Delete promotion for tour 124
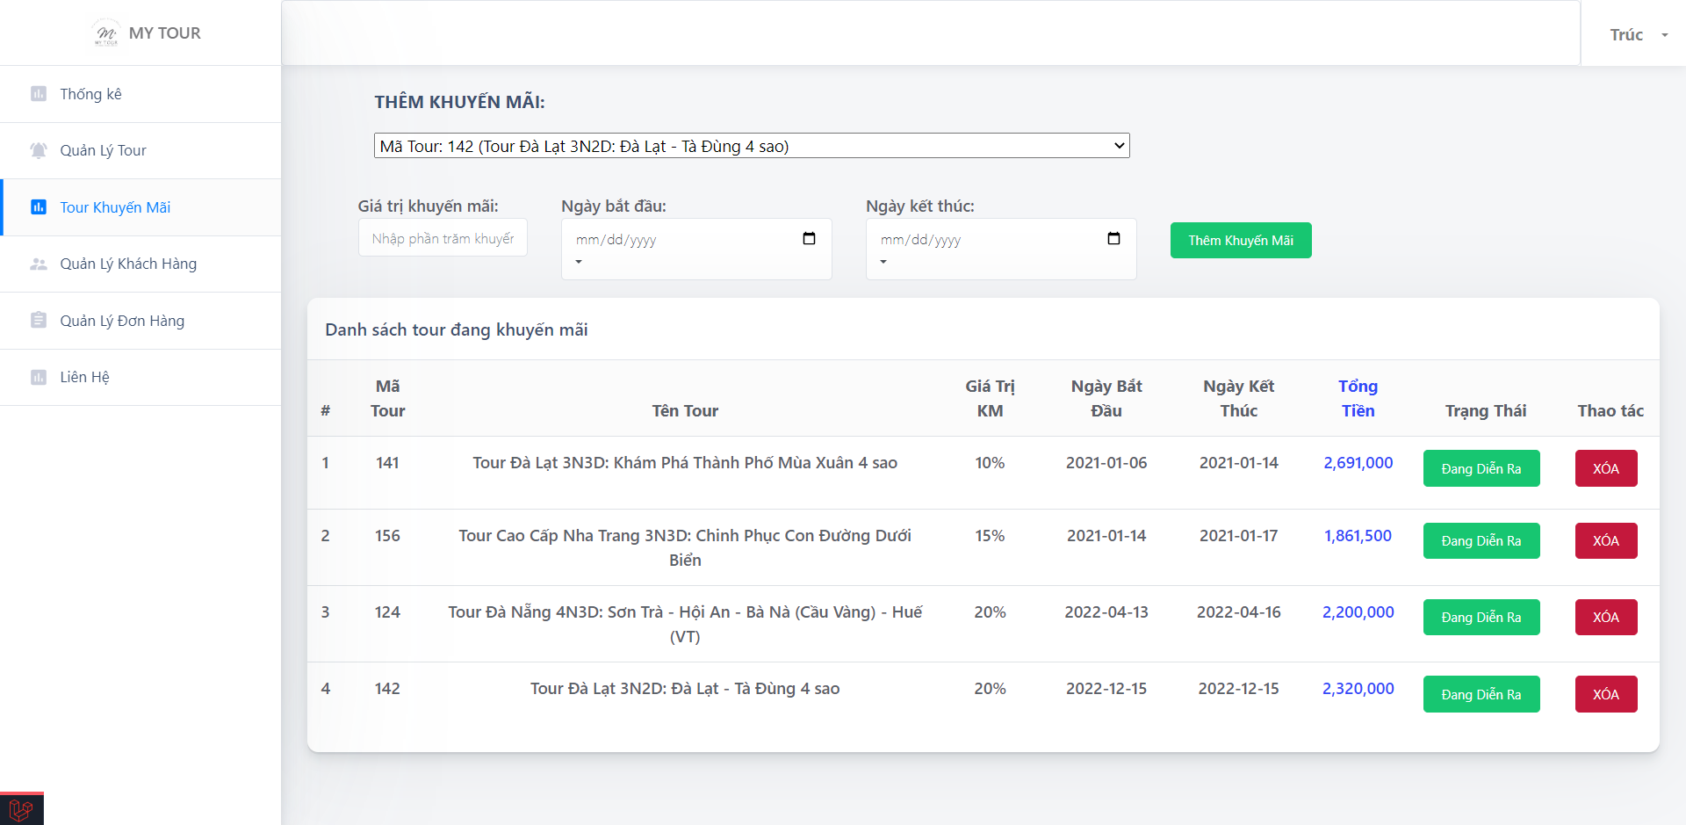Image resolution: width=1686 pixels, height=825 pixels. click(1606, 617)
